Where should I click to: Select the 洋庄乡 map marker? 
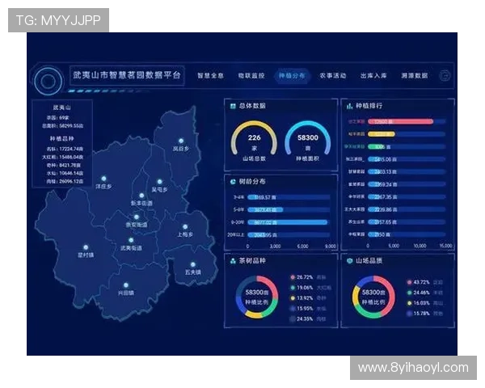(103, 179)
